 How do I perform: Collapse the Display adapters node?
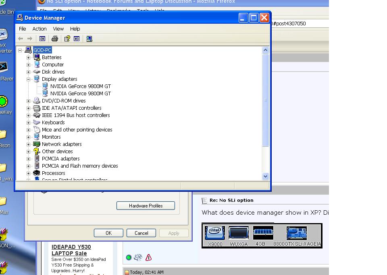click(28, 79)
